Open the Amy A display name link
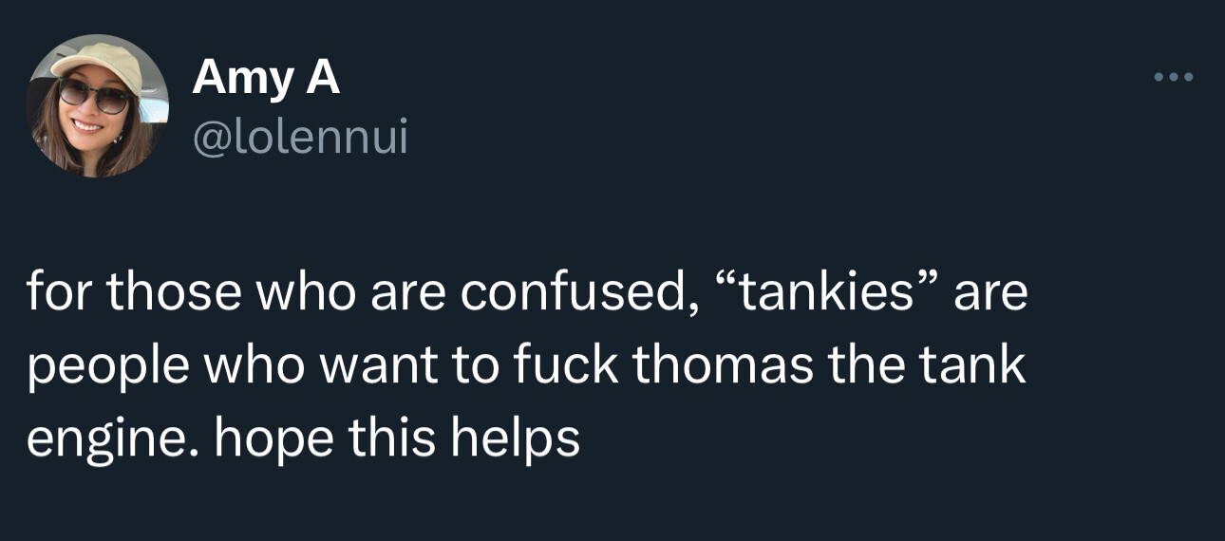Viewport: 1225px width, 541px height. click(266, 79)
